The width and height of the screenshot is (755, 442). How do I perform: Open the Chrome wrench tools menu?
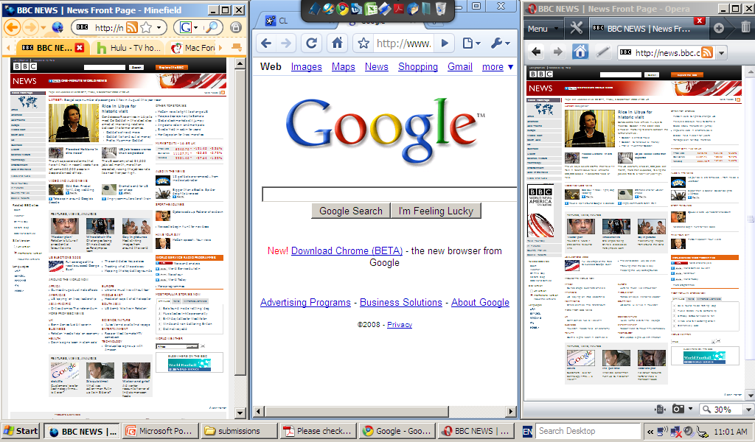[501, 43]
